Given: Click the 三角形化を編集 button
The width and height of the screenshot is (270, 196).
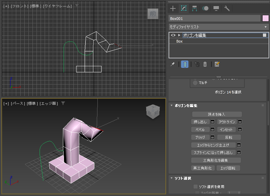Looking at the screenshot, I should (216, 160).
